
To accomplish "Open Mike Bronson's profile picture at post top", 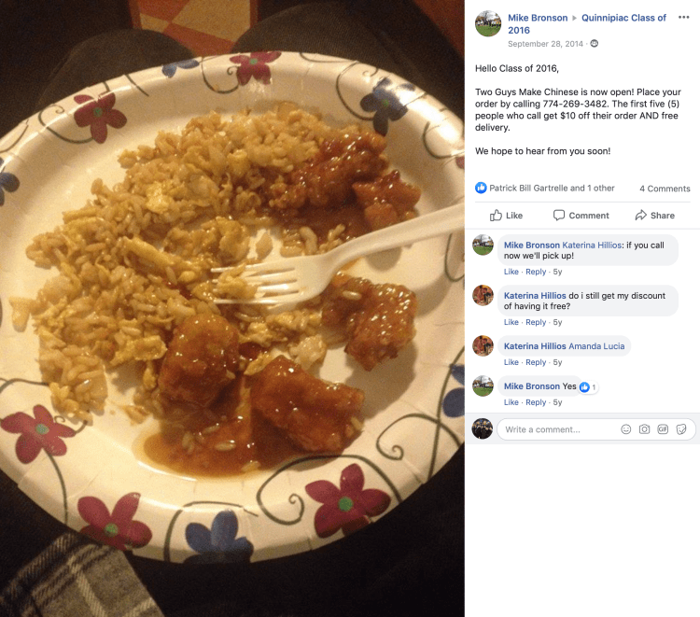I will 488,23.
